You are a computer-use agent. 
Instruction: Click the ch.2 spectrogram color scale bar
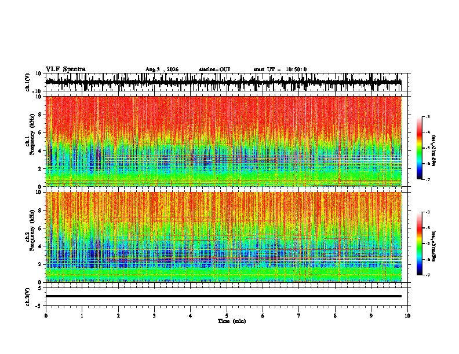(x=419, y=244)
